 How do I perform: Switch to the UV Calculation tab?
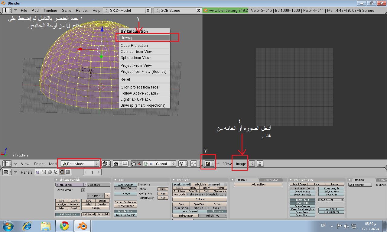(x=270, y=180)
